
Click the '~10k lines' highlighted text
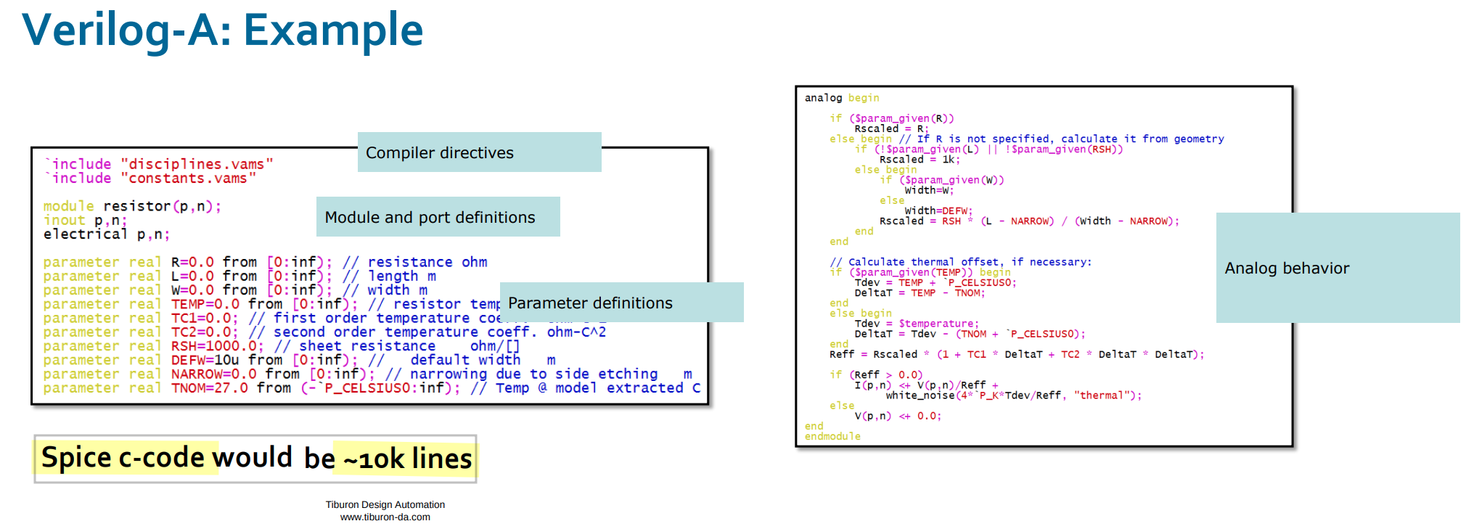click(x=407, y=459)
